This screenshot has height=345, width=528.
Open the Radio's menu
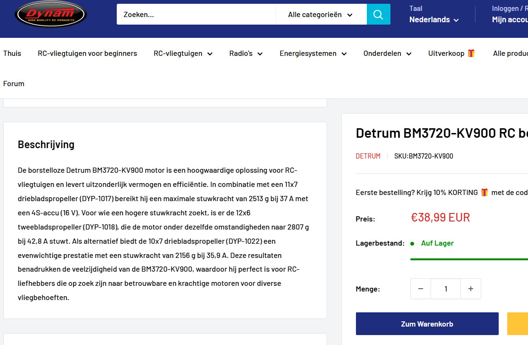coord(245,53)
